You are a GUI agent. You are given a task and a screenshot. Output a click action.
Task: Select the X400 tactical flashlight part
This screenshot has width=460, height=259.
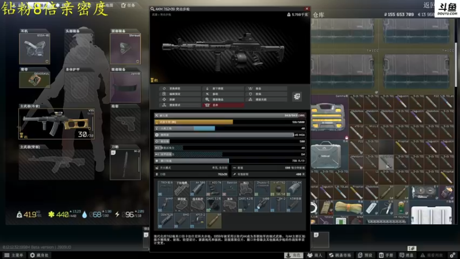click(x=262, y=205)
